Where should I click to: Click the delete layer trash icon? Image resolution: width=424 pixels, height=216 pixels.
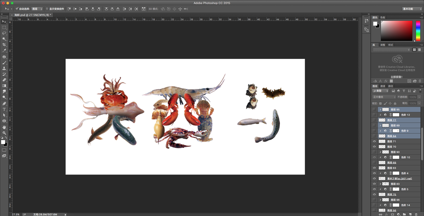(416, 214)
